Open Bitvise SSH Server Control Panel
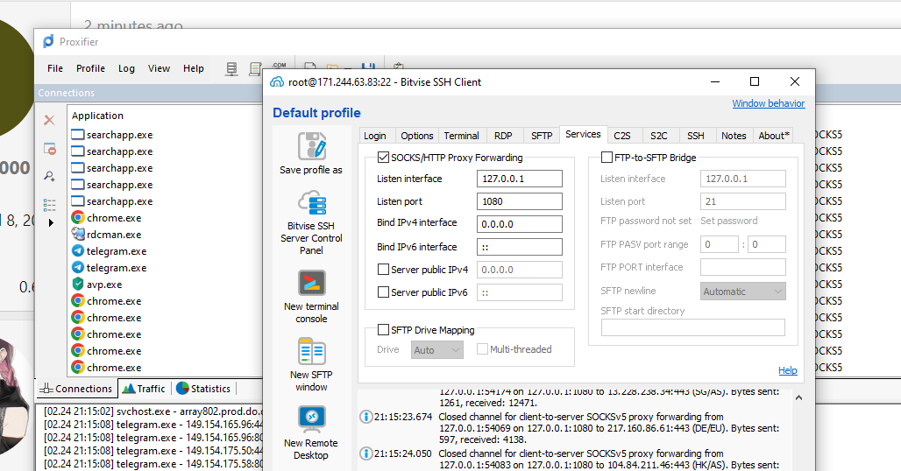901x471 pixels. (x=311, y=203)
